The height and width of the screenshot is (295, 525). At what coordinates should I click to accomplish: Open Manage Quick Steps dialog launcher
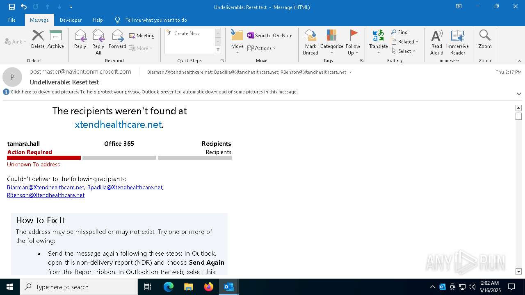222,61
